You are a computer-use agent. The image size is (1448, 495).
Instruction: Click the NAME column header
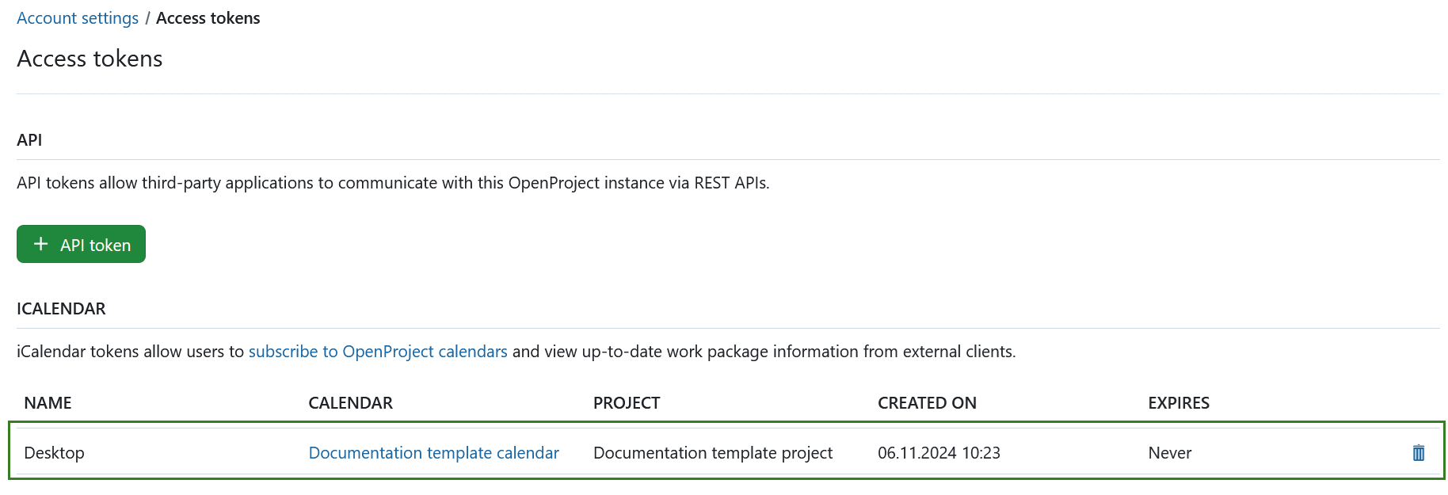(48, 403)
